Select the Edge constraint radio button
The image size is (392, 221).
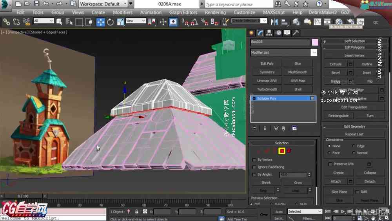click(354, 146)
